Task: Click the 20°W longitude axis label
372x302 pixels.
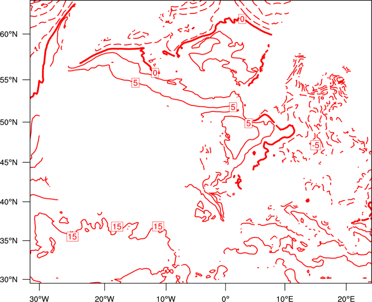Action: pyautogui.click(x=104, y=299)
